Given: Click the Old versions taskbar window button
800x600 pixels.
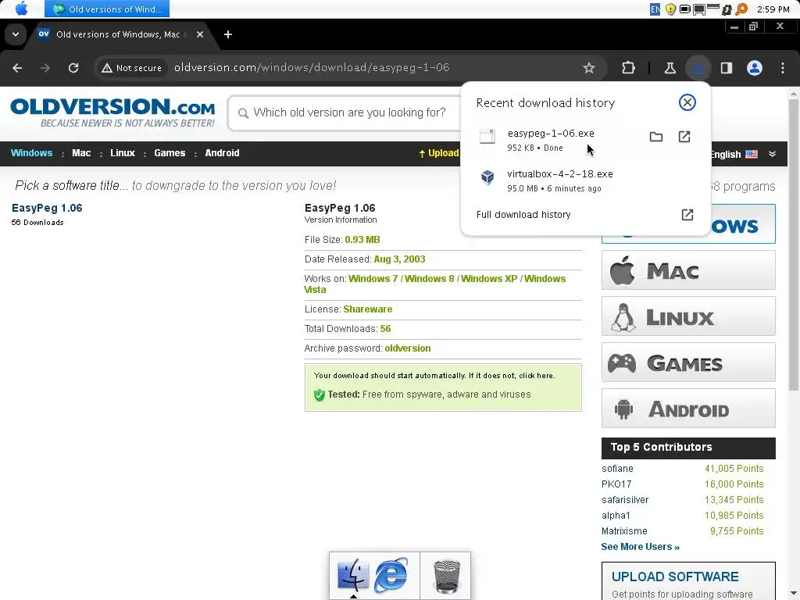Looking at the screenshot, I should tap(107, 9).
